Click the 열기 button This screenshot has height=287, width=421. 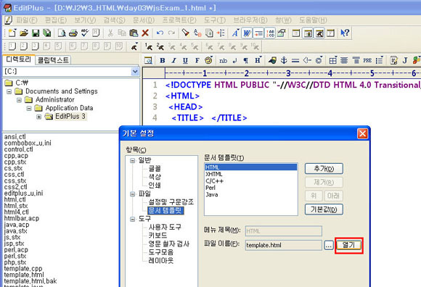[348, 245]
